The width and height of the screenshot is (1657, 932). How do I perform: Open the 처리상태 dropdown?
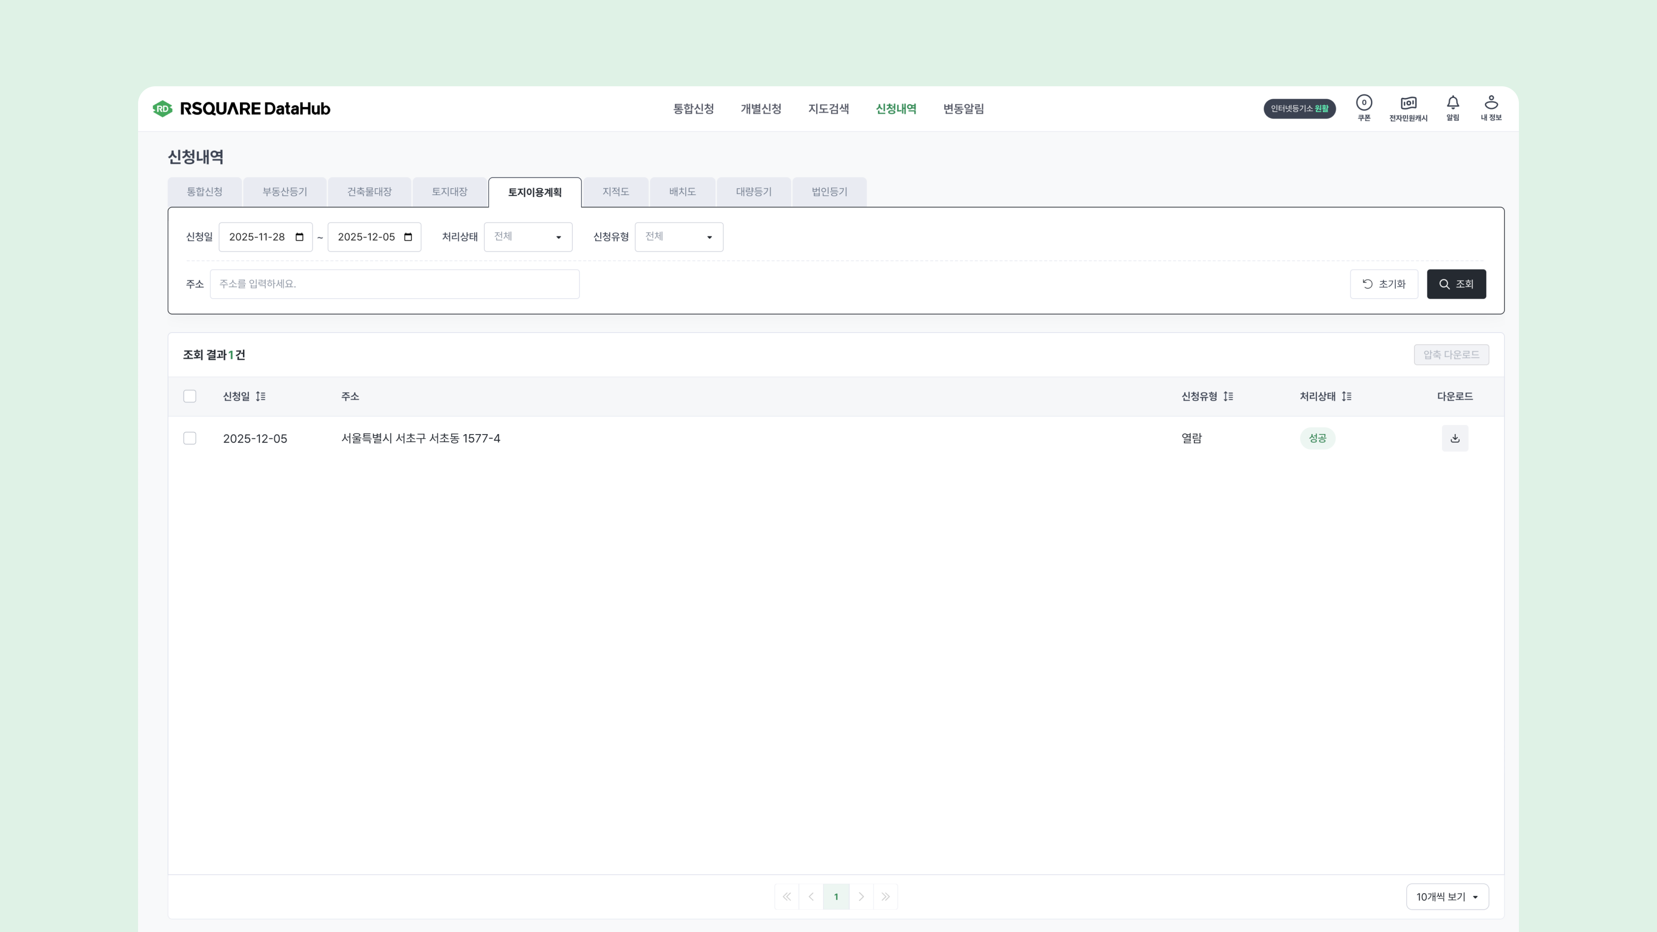tap(527, 237)
